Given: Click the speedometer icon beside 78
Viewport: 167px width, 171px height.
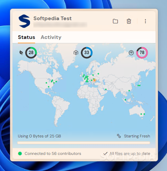Looking at the screenshot, I should point(131,53).
